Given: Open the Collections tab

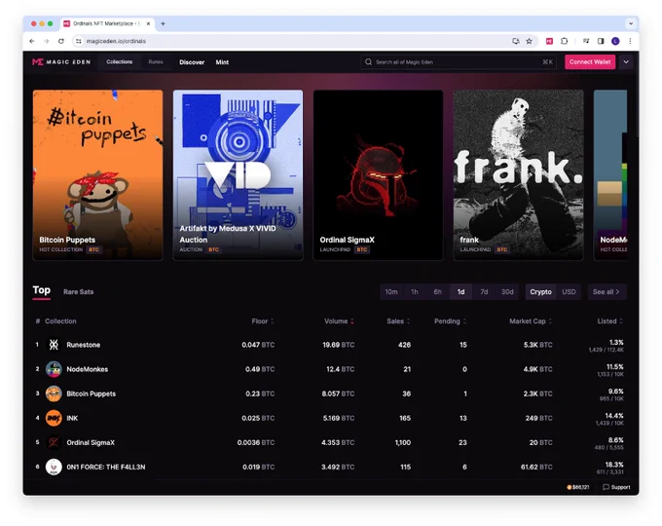Looking at the screenshot, I should [x=120, y=62].
